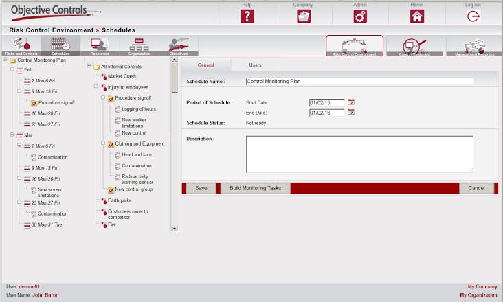Image resolution: width=503 pixels, height=302 pixels.
Task: Open Risks and Controls toolbar icon
Action: click(21, 46)
